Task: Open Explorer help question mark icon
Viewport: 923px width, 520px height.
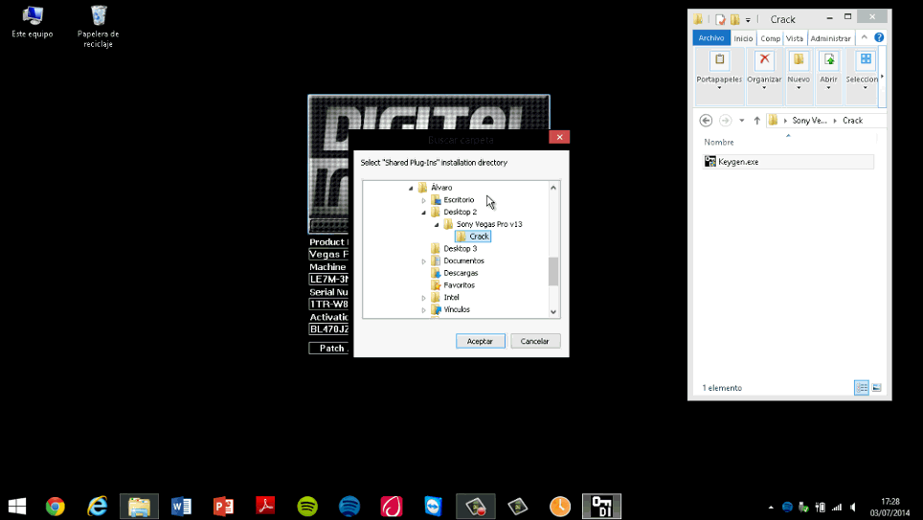Action: coord(879,37)
